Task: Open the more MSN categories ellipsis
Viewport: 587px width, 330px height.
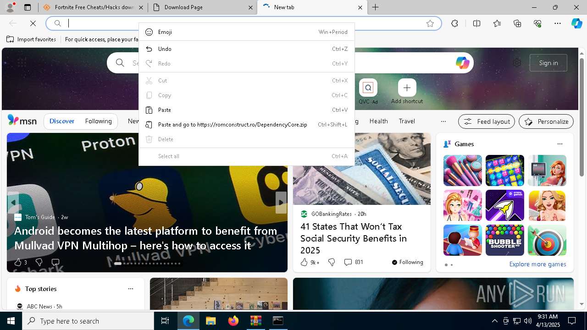Action: click(x=443, y=121)
